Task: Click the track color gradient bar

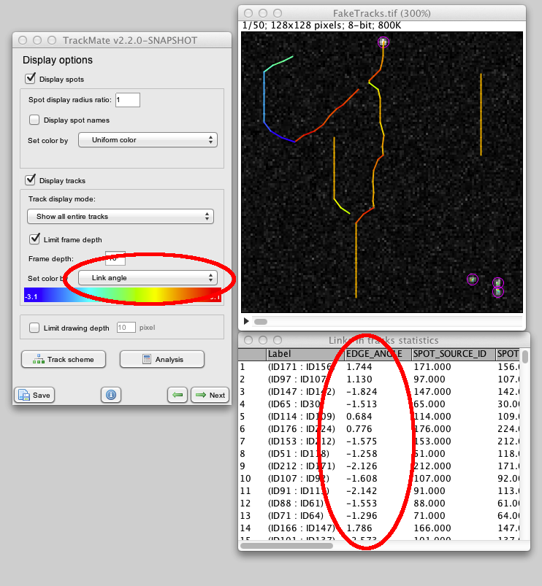Action: [x=122, y=295]
